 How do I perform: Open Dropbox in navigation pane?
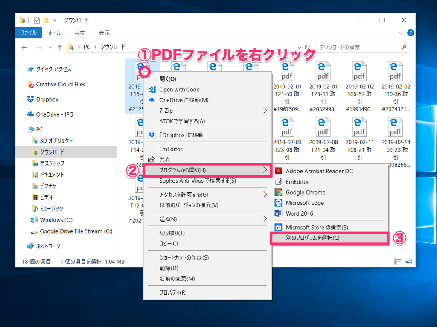(x=47, y=99)
